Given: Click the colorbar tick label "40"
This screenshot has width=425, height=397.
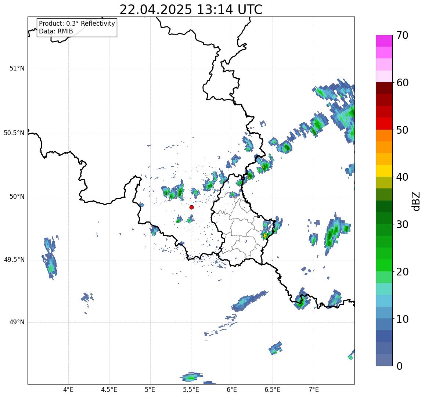Looking at the screenshot, I should [x=402, y=177].
